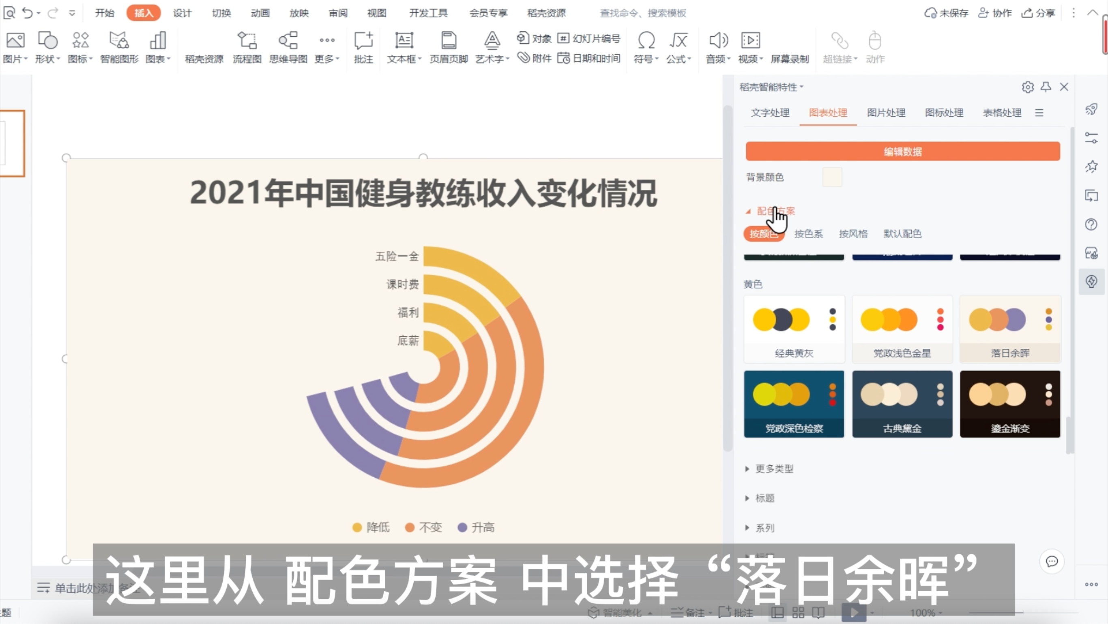Insert 日期和时间 date and time
Screen dimensions: 1108x624
(589, 58)
